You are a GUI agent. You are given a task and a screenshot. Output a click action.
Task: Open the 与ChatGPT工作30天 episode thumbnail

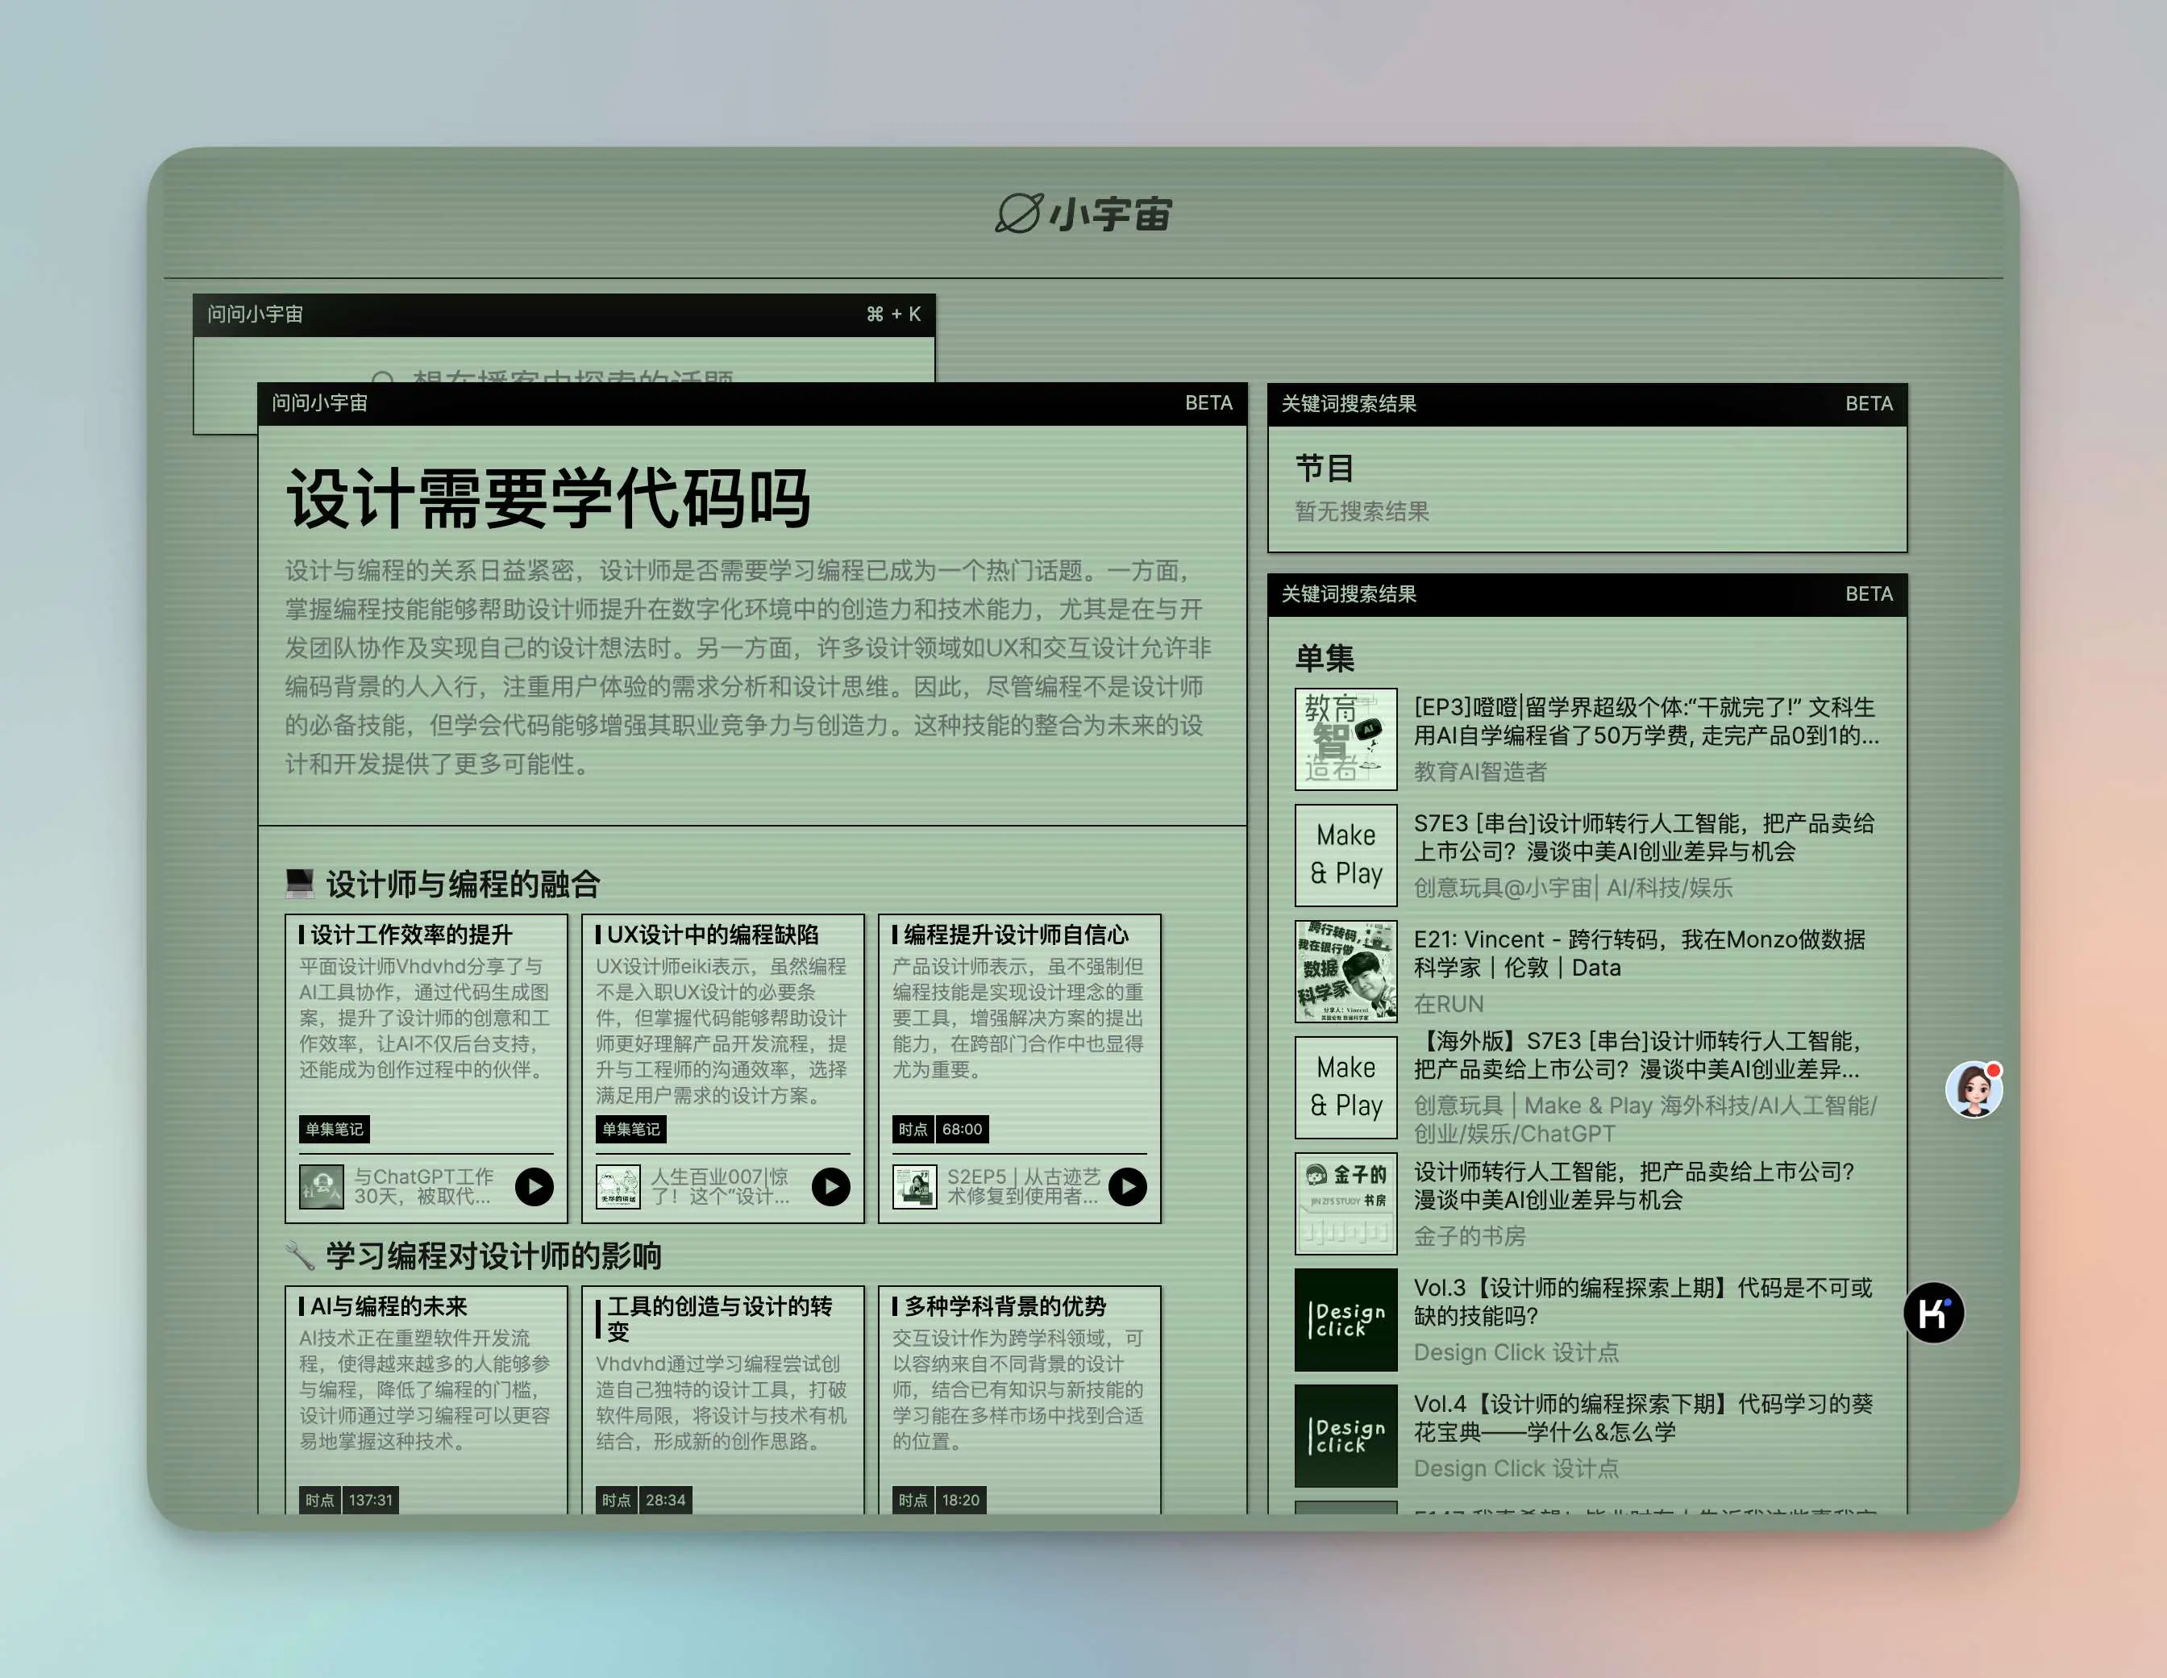point(322,1186)
